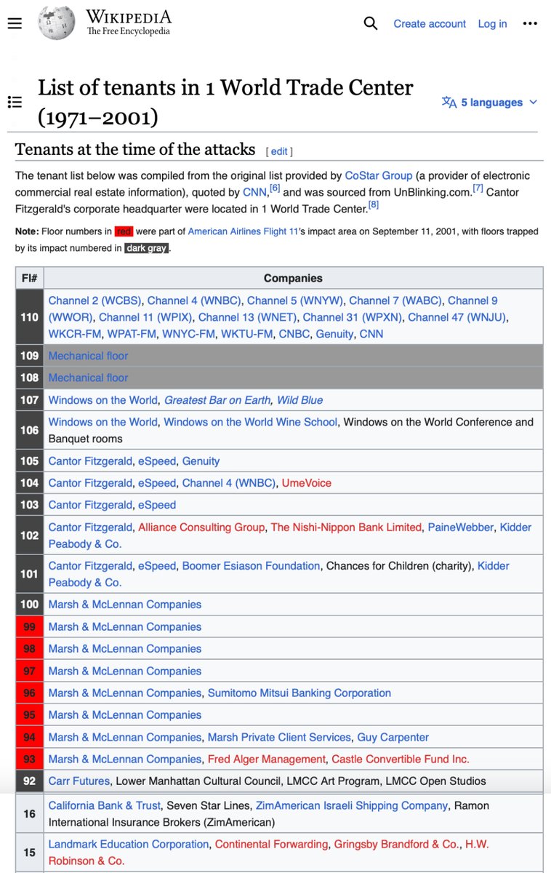
Task: Click the Fl# column header
Action: pyautogui.click(x=30, y=278)
